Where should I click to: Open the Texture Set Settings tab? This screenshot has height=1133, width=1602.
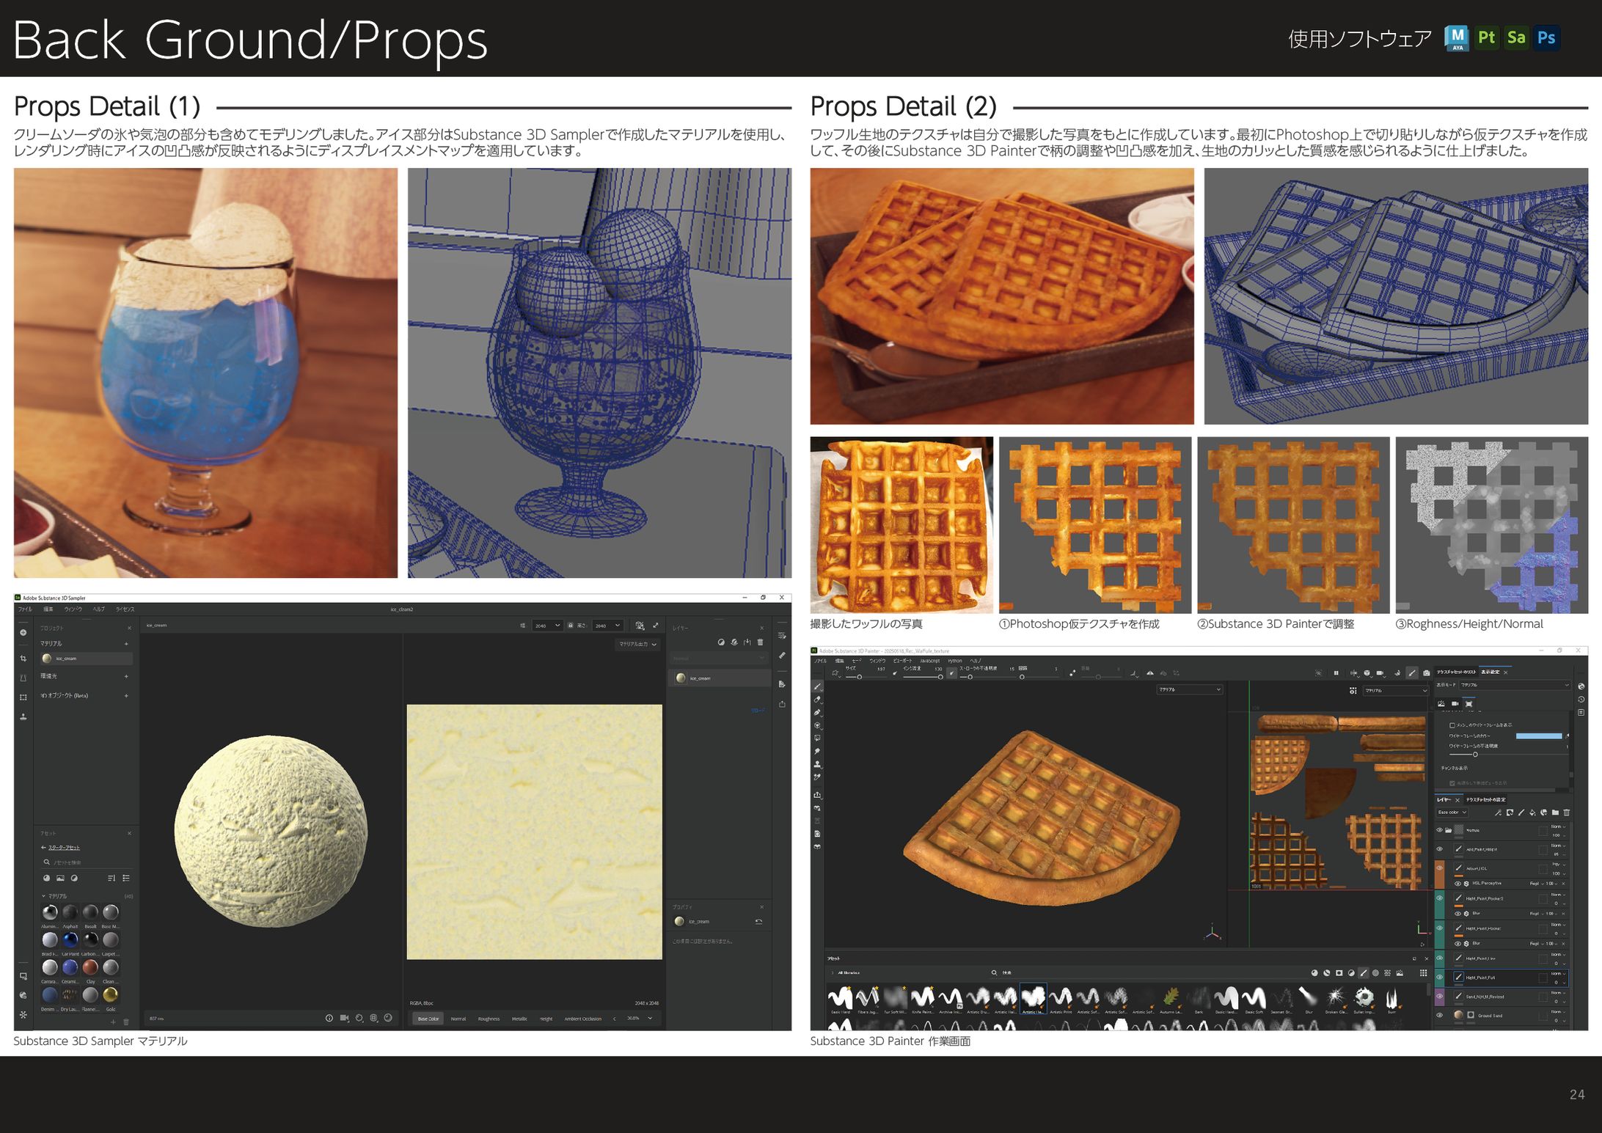pos(1485,799)
